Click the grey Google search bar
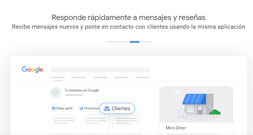The image size is (253, 135). (x=100, y=70)
